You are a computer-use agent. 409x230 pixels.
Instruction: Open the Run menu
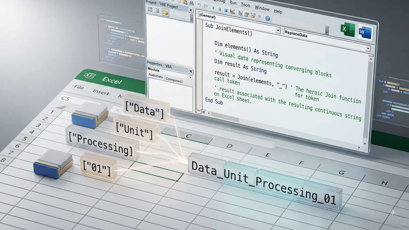[x=233, y=3]
